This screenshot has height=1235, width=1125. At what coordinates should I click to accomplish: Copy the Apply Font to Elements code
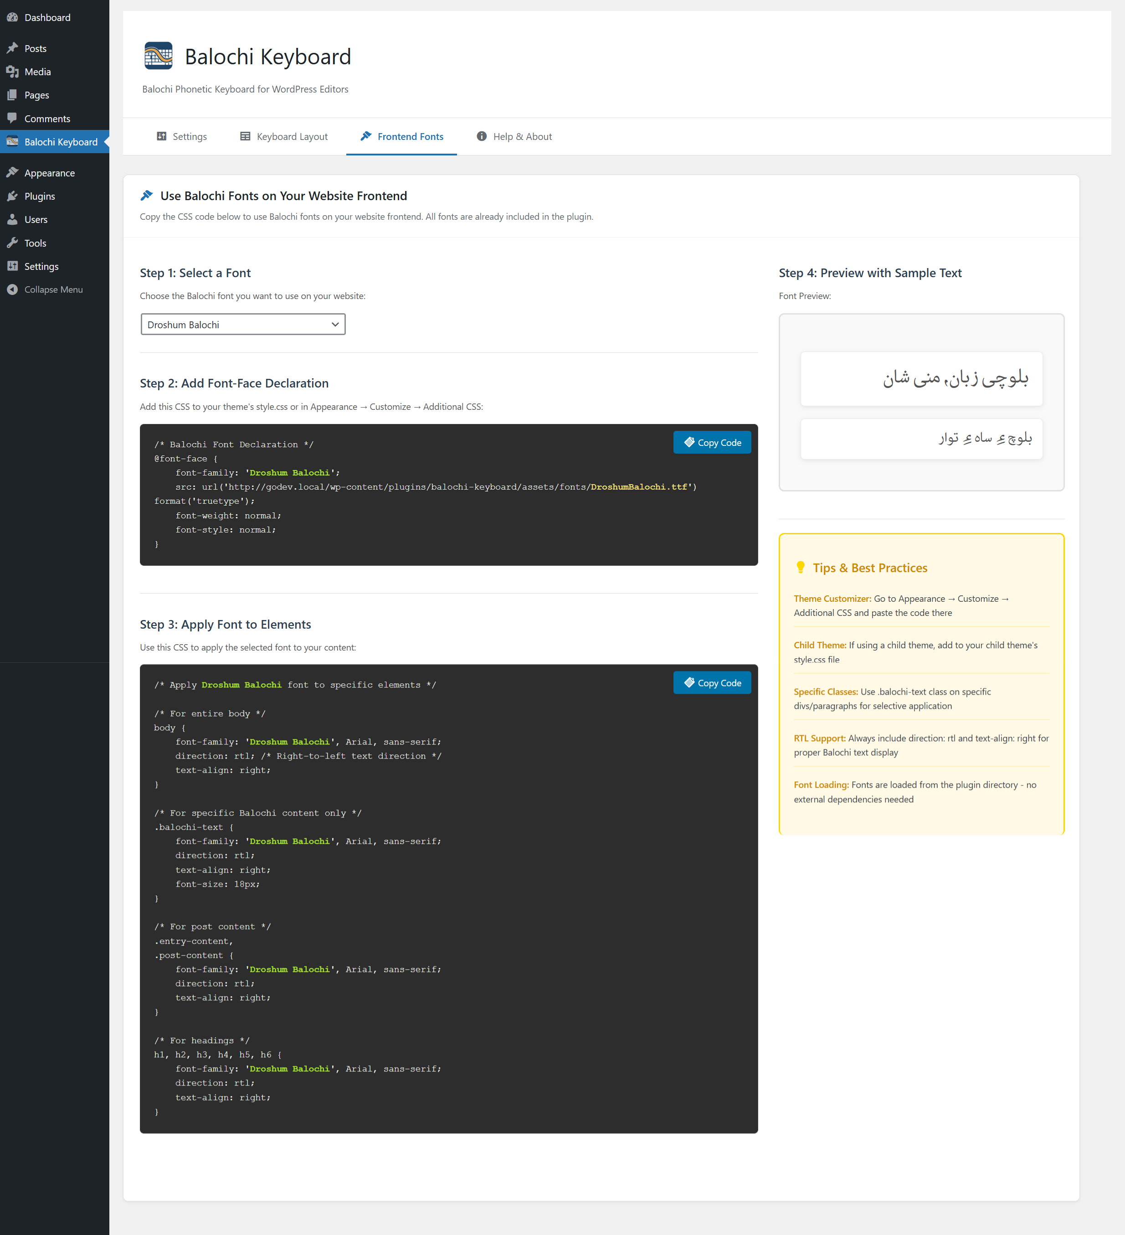click(712, 682)
